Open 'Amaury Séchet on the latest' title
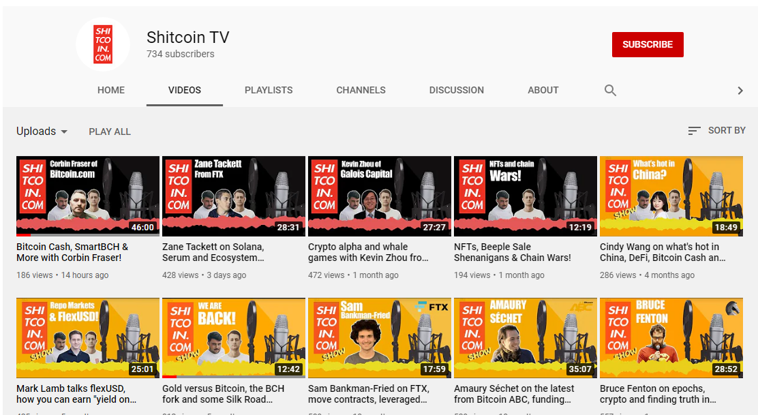Viewport: 758px width, 415px height. 515,394
